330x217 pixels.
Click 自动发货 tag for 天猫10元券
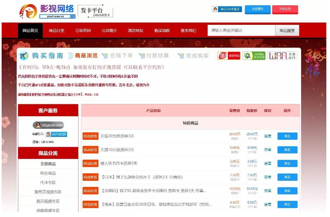pyautogui.click(x=90, y=150)
